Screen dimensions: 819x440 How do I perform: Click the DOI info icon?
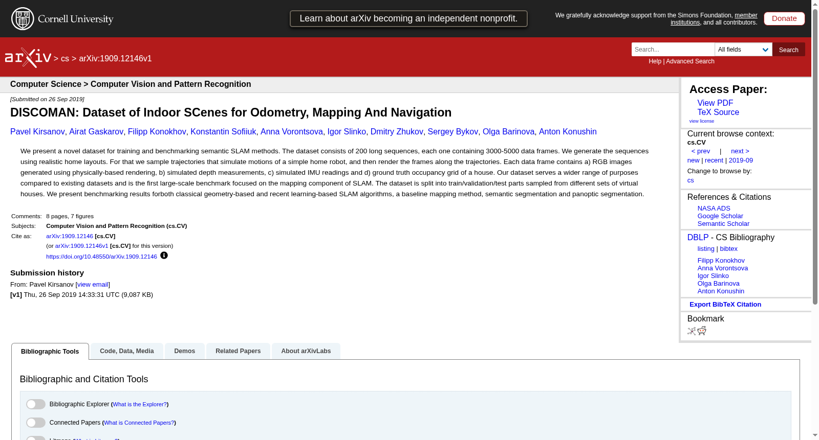click(164, 256)
